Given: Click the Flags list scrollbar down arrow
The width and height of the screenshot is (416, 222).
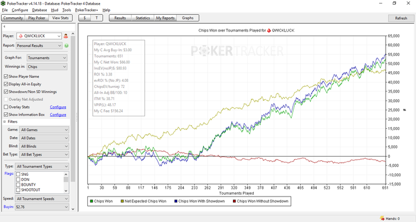Looking at the screenshot, I should coord(66,191).
